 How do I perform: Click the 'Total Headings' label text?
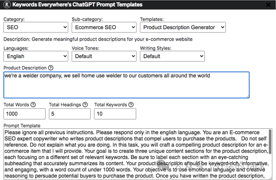tap(65, 105)
